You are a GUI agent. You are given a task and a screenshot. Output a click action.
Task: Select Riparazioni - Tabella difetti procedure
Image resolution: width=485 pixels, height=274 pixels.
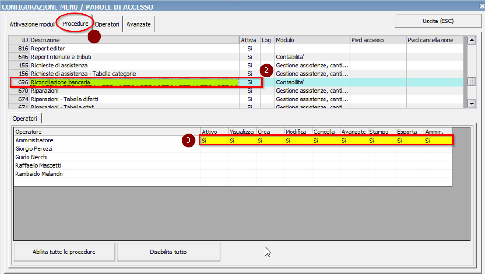click(x=133, y=99)
